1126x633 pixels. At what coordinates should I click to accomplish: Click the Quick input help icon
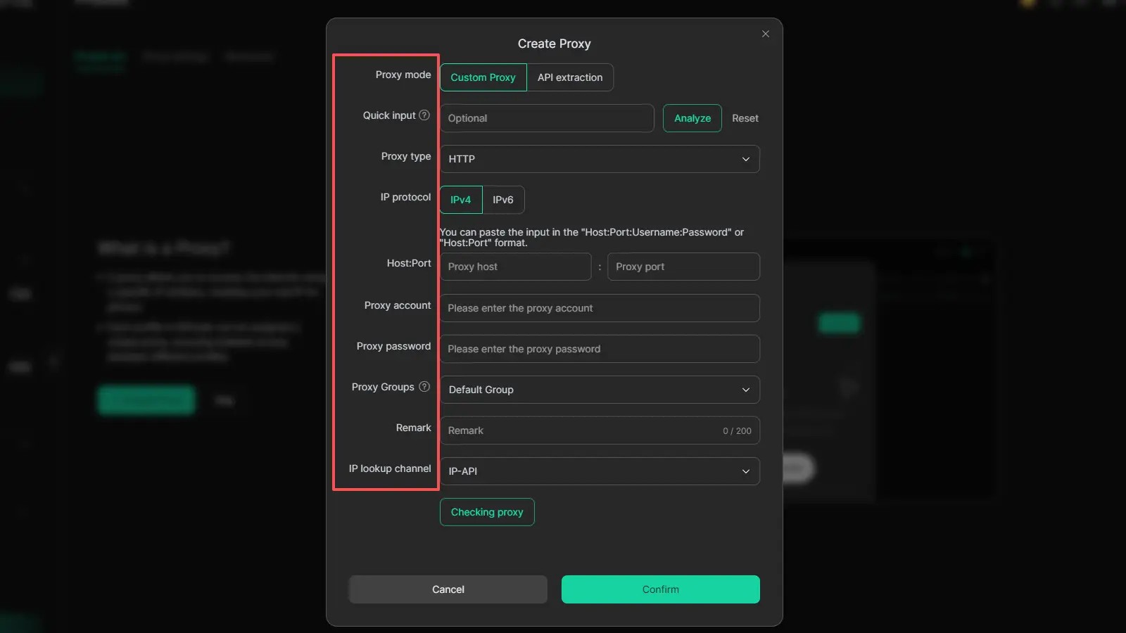pyautogui.click(x=424, y=115)
